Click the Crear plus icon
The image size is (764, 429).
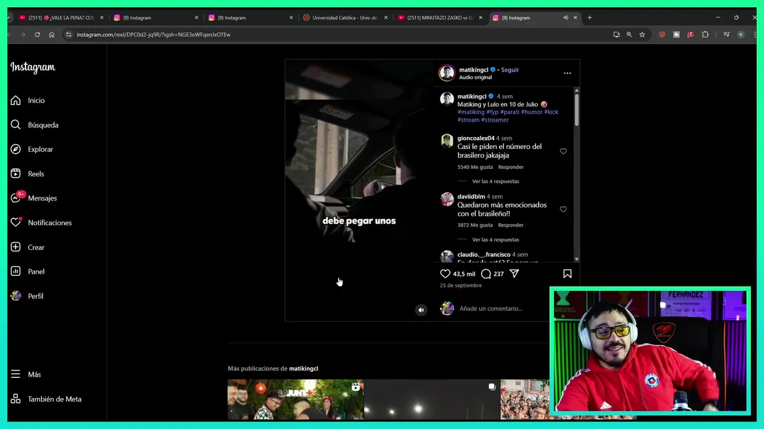click(16, 247)
